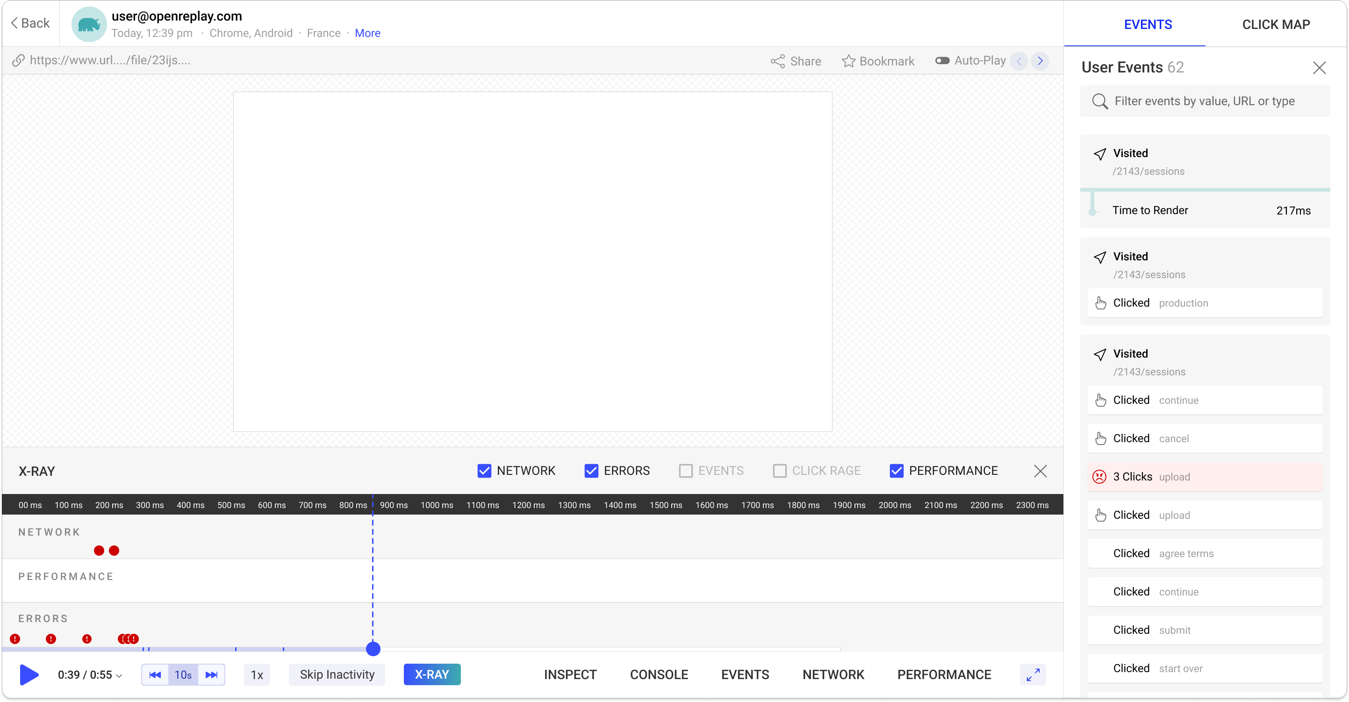Click the 1x playback speed dropdown
This screenshot has width=1349, height=702.
257,674
